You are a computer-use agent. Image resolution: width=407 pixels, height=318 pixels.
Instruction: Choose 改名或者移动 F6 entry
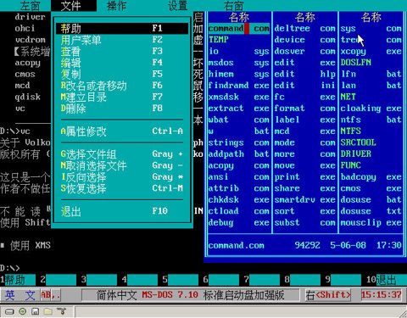click(x=122, y=86)
